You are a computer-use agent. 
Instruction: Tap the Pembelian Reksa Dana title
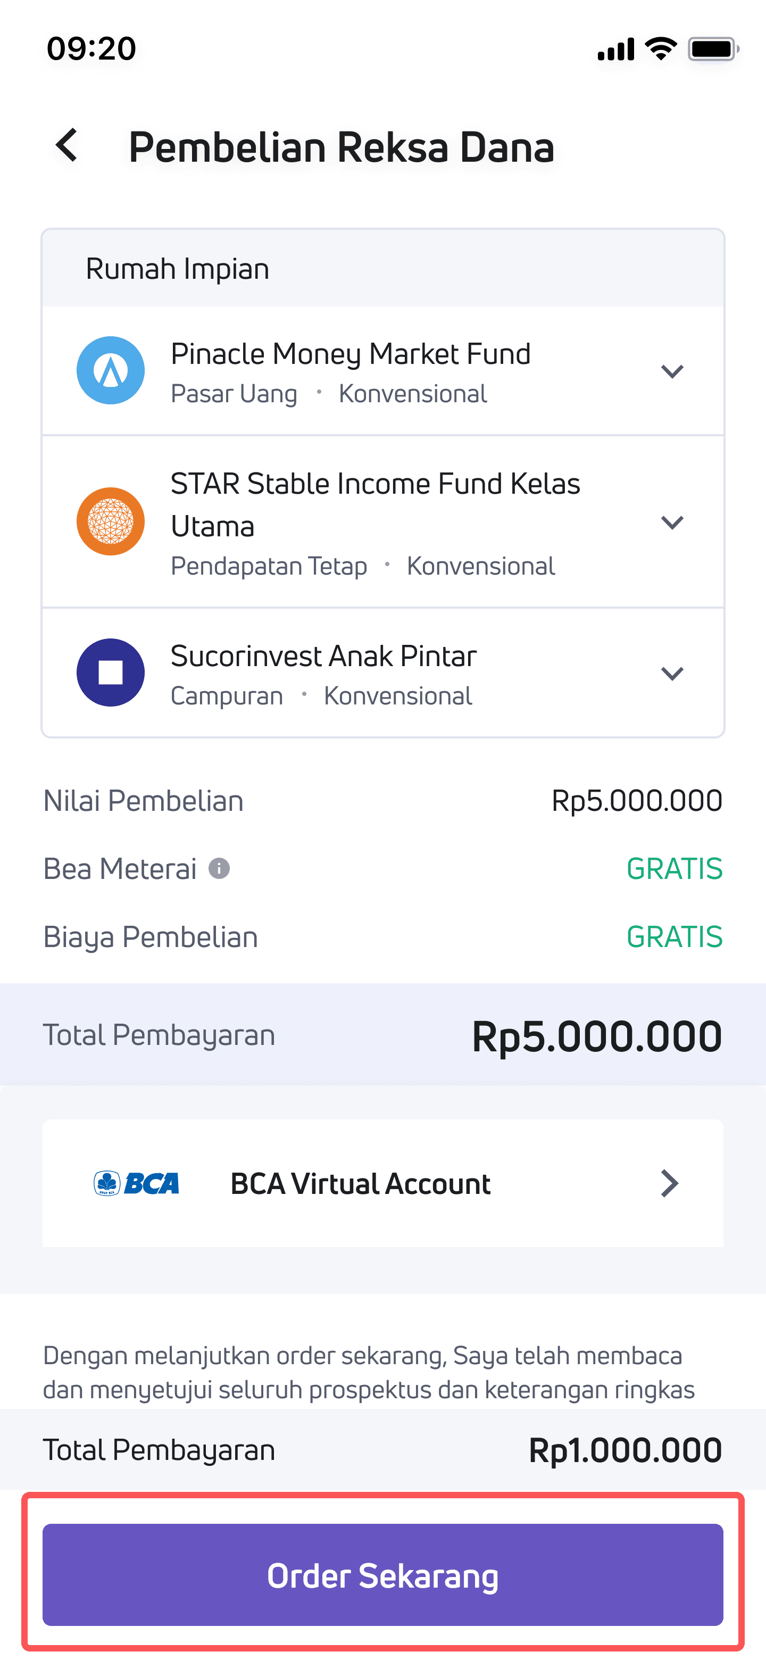coord(342,147)
